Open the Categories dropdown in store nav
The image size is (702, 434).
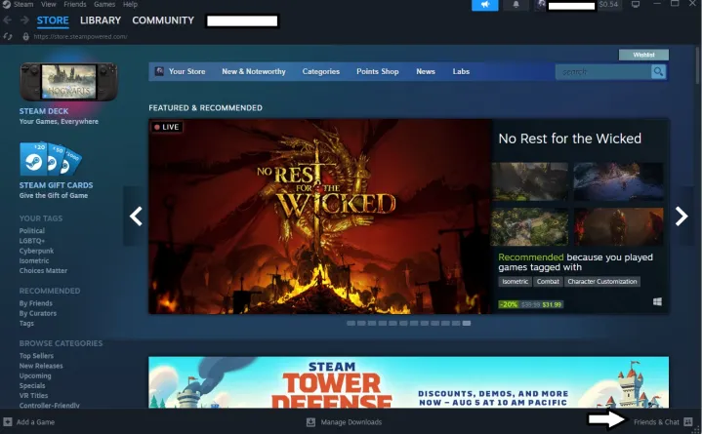(320, 71)
